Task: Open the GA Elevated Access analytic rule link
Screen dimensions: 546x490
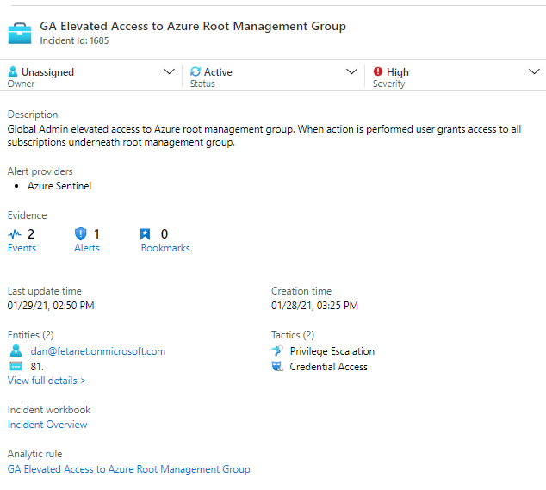Action: [x=128, y=469]
